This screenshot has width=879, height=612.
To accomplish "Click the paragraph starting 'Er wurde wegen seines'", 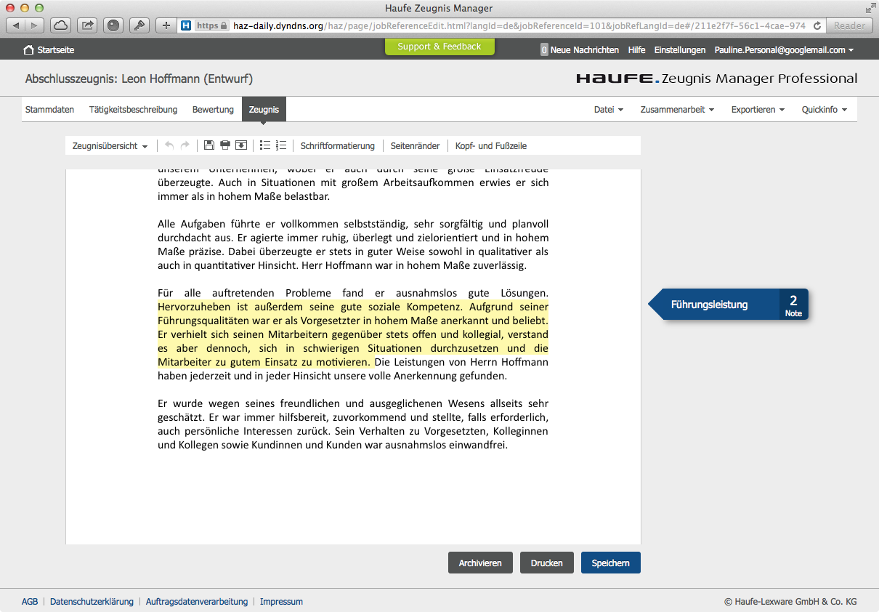I will coord(353,424).
